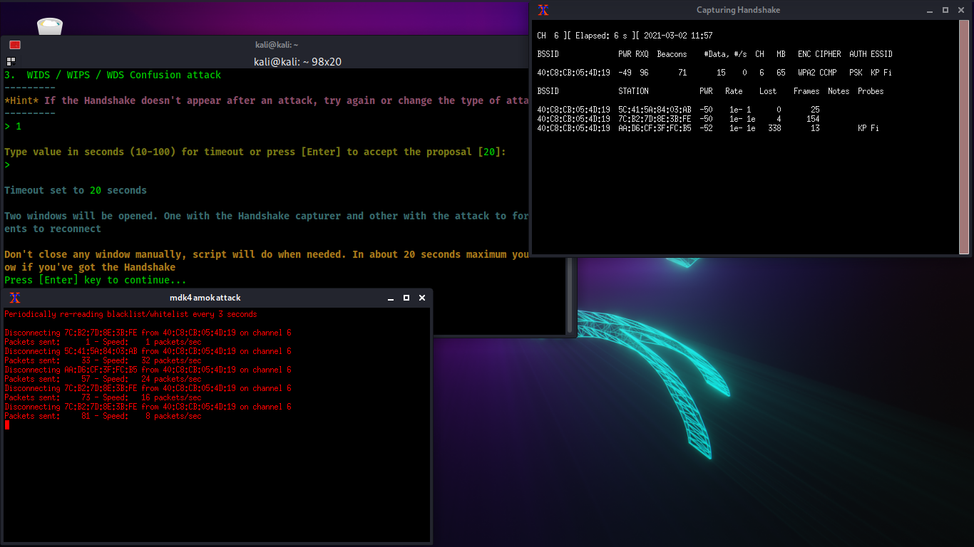Open the X window menu icon of mdk4 amok attack
Screen dimensions: 974x547
[x=15, y=298]
